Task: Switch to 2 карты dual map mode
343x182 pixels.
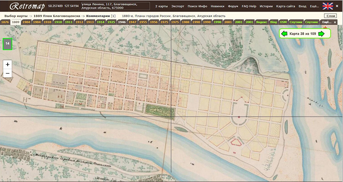Action: click(x=162, y=6)
